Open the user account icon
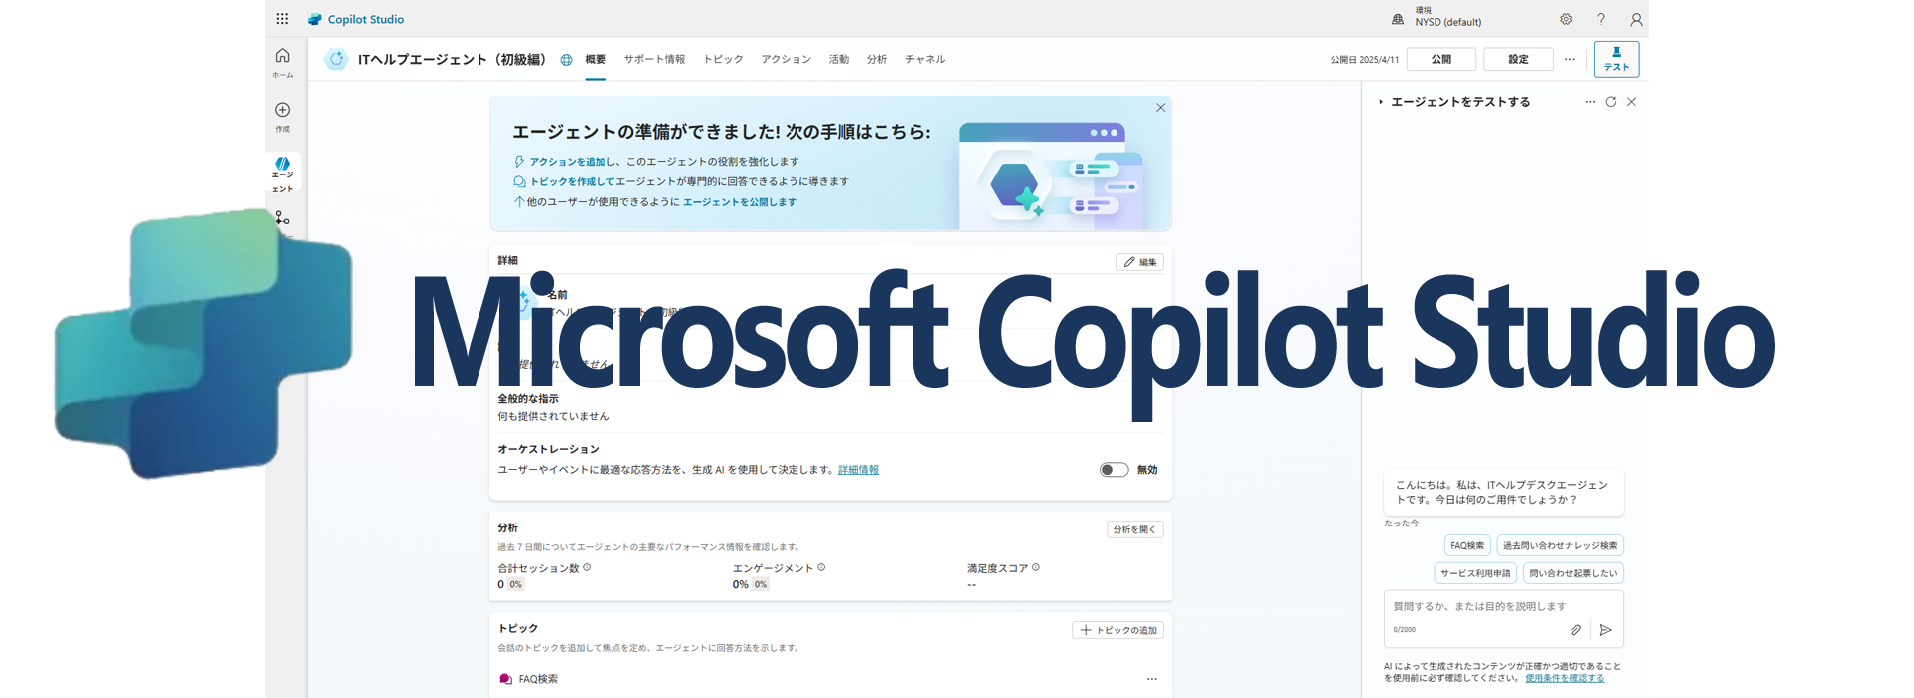1914x698 pixels. click(x=1636, y=19)
